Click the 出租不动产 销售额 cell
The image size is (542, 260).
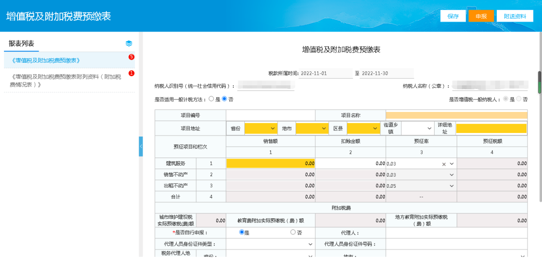click(270, 186)
